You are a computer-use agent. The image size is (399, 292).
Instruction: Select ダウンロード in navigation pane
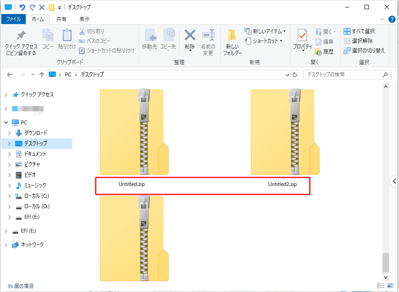click(x=36, y=133)
